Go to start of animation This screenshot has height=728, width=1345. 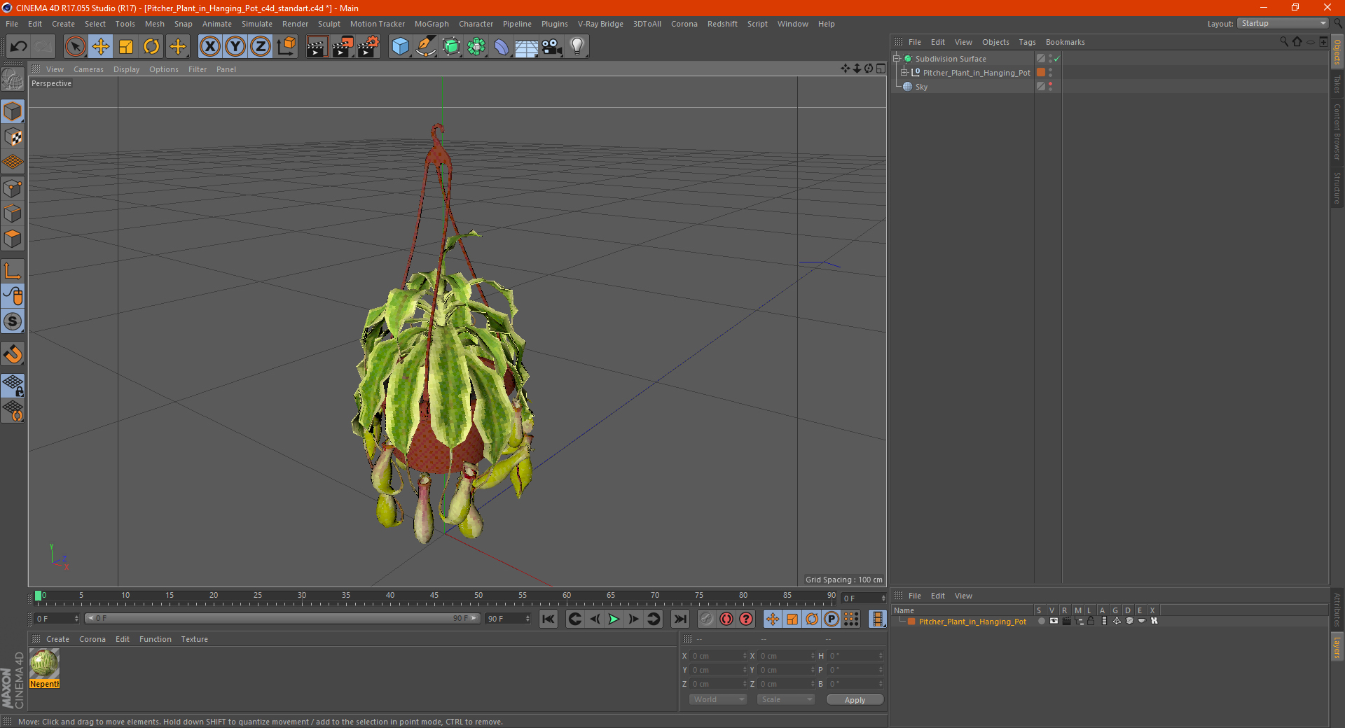pyautogui.click(x=549, y=619)
